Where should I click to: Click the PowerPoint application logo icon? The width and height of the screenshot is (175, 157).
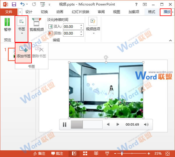coord(6,4)
